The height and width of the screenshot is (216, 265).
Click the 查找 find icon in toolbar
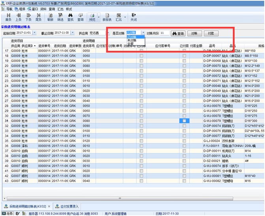[70, 17]
